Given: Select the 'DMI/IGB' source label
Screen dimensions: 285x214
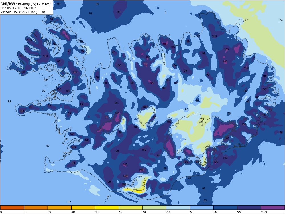Looking at the screenshot, I should coord(8,4).
